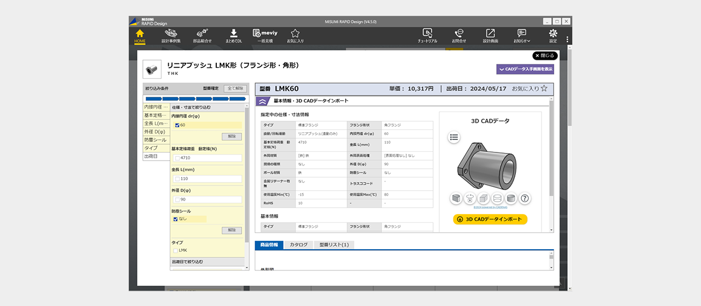
Task: Click the 3D viewer list menu icon
Action: click(x=454, y=137)
